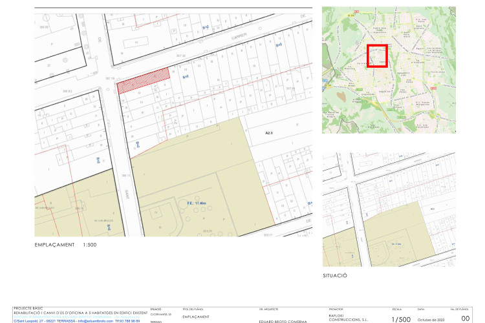Click the EMPLAÇAMENT 1:500 caption

click(x=66, y=246)
